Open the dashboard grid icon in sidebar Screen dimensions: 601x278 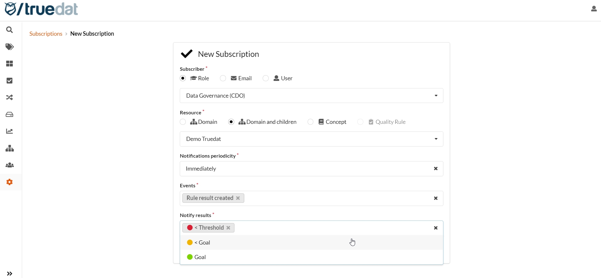(x=10, y=64)
